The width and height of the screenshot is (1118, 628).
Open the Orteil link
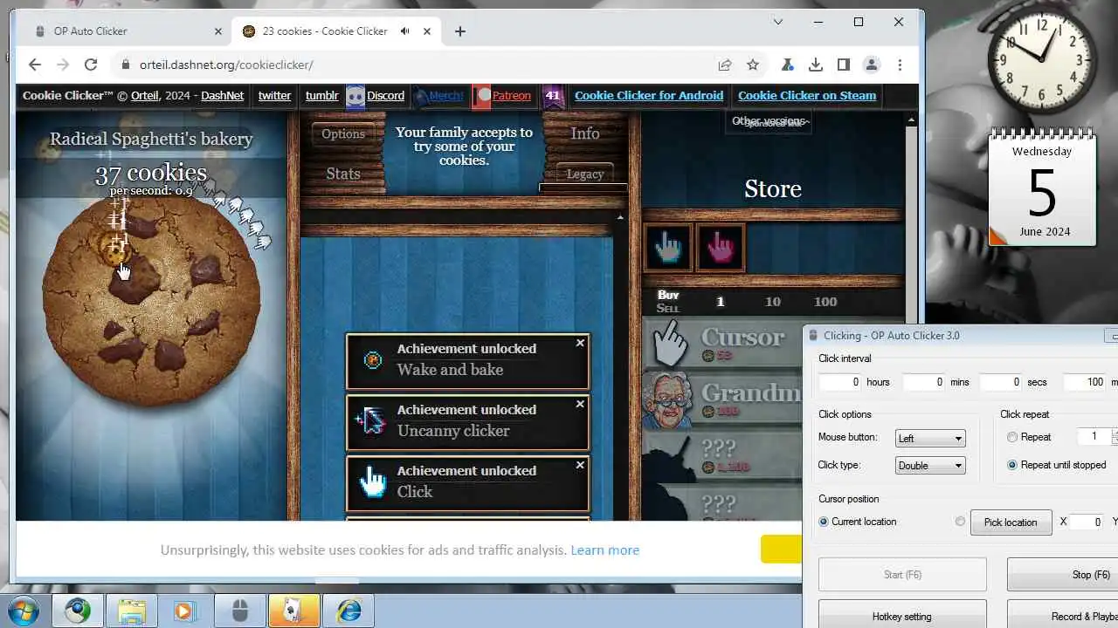click(x=145, y=96)
